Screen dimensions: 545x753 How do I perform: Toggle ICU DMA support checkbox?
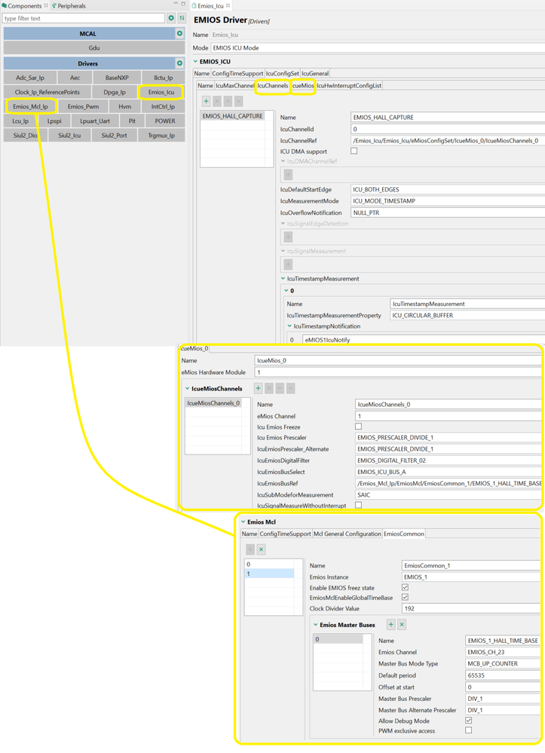pos(354,151)
